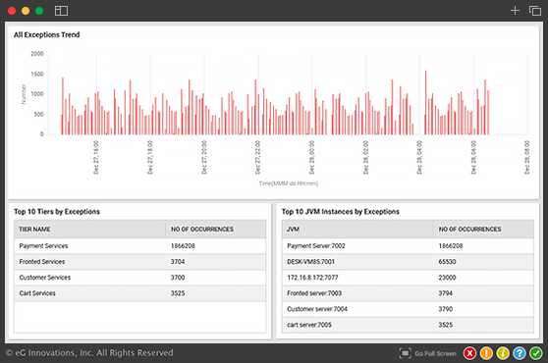Click the full screen frame icon

click(x=405, y=353)
